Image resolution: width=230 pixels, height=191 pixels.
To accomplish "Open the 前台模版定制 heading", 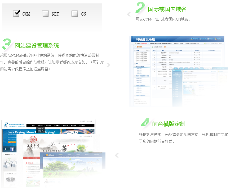I will [169, 124].
